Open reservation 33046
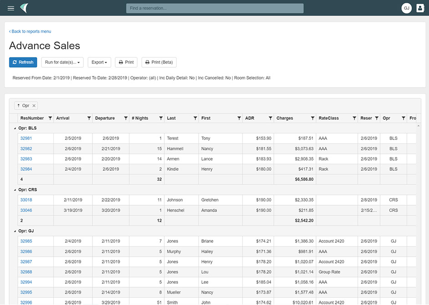 pos(26,210)
